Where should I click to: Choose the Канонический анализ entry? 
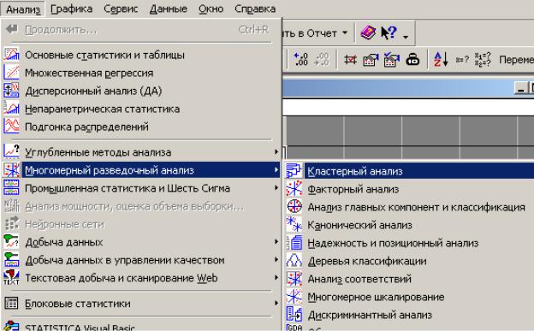coord(409,225)
